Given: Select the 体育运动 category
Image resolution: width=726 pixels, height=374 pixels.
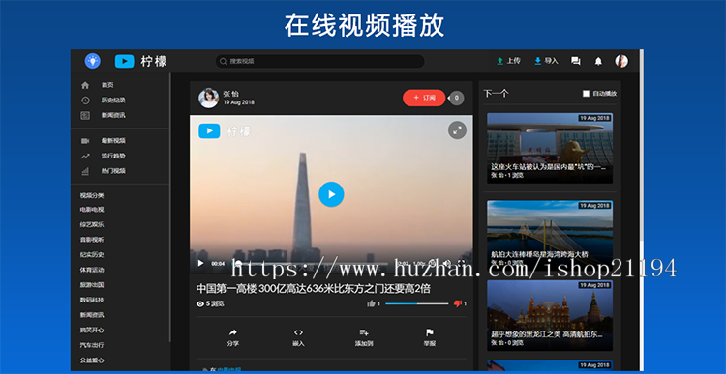Looking at the screenshot, I should 92,270.
